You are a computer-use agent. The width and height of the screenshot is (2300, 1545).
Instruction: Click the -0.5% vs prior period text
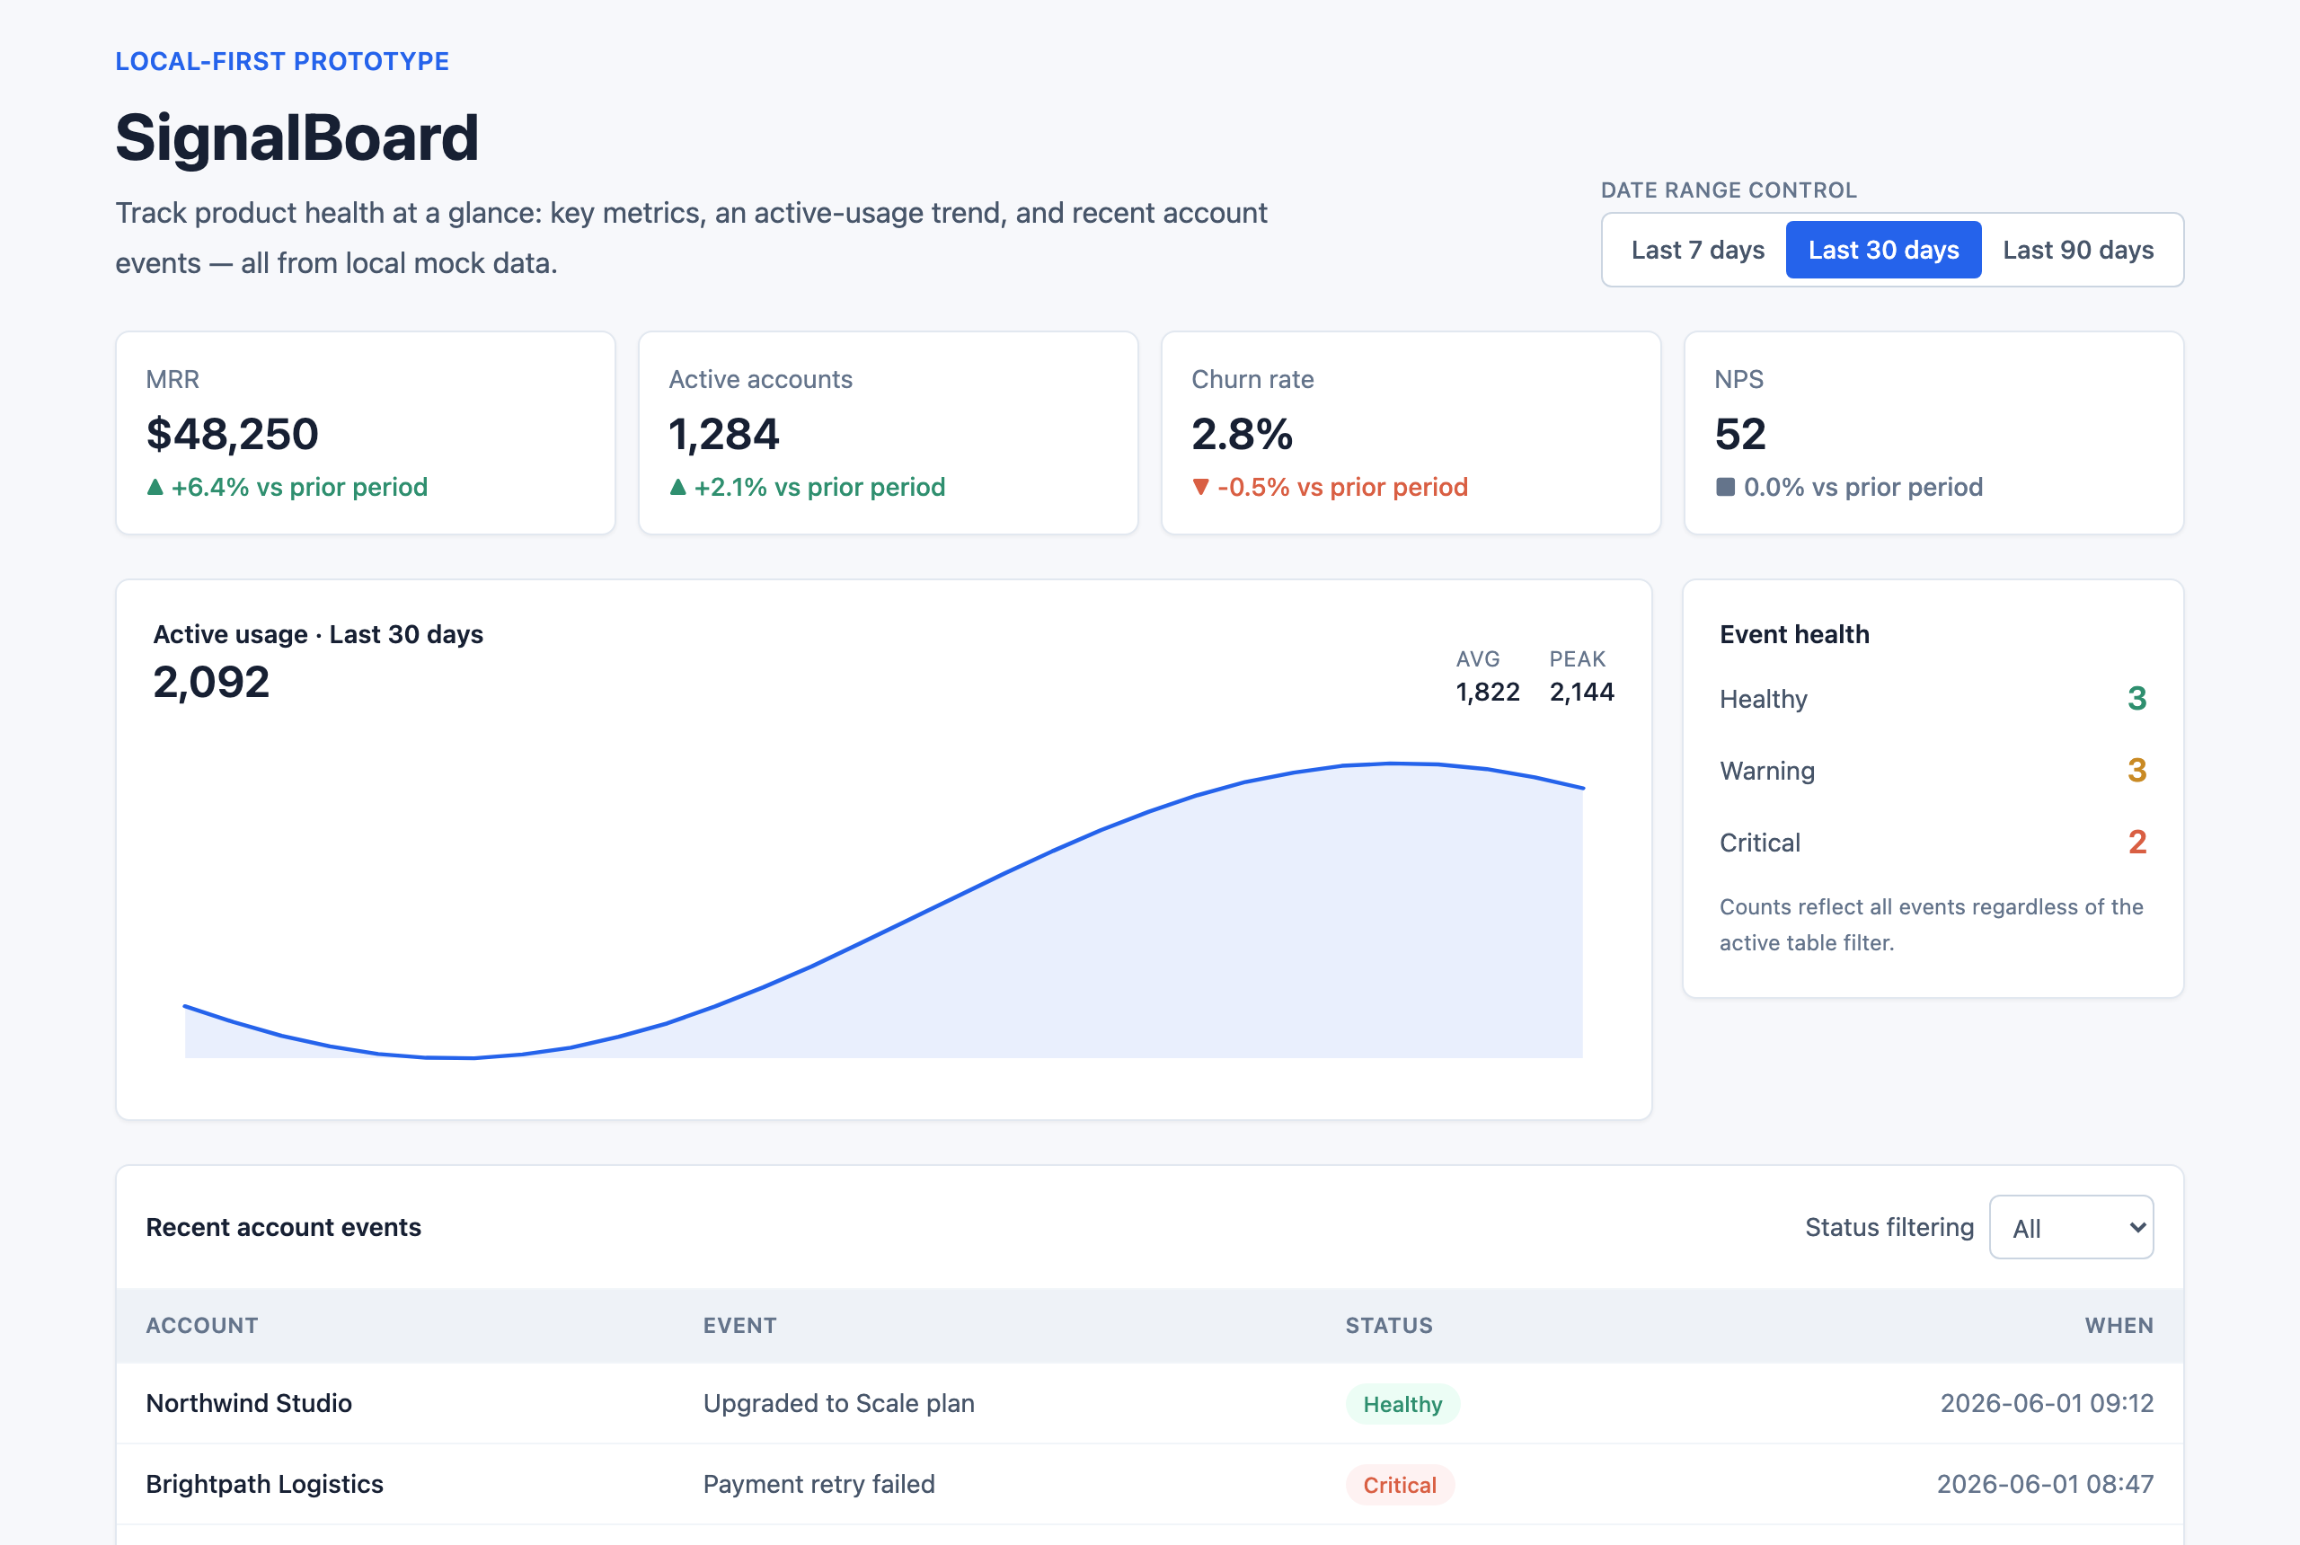tap(1342, 487)
